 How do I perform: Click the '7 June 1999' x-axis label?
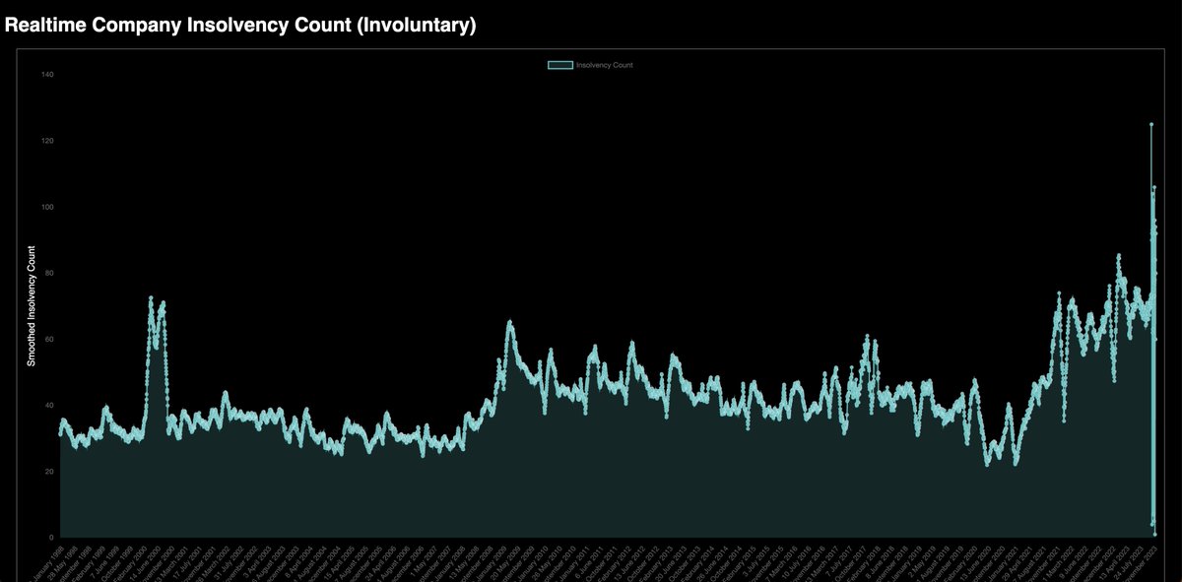tap(104, 562)
